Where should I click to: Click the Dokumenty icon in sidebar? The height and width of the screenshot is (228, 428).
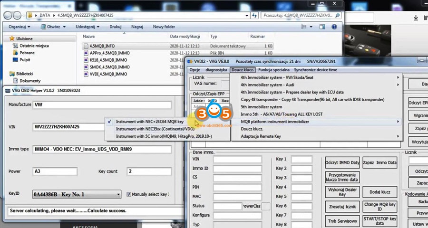pyautogui.click(x=15, y=81)
